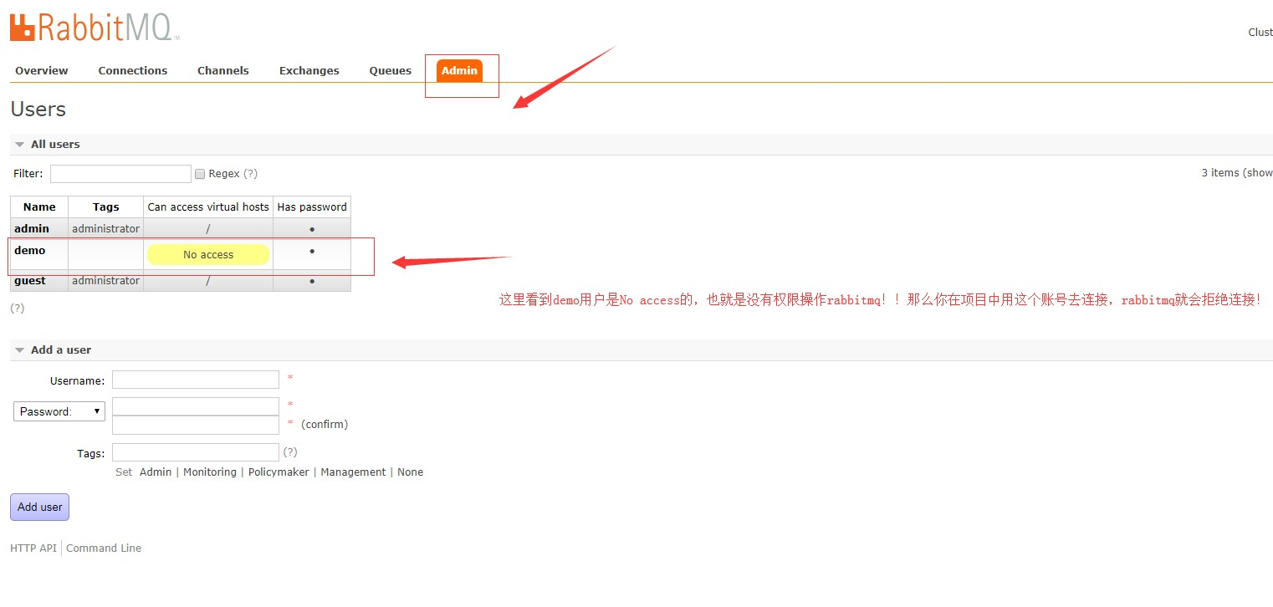Open Regex help question mark

(250, 173)
